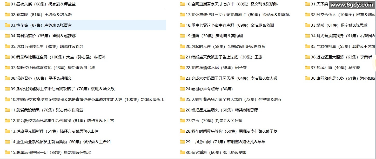Click the folder icon beside 33.燃娇

[307, 25]
